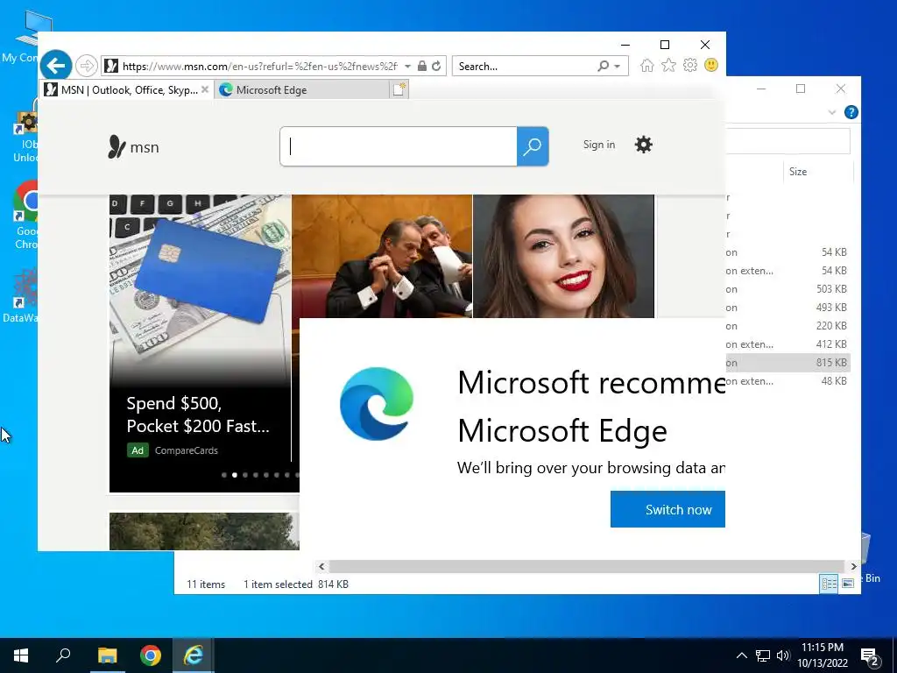Viewport: 897px width, 673px height.
Task: Switch to the Microsoft Edge tab
Action: 301,90
